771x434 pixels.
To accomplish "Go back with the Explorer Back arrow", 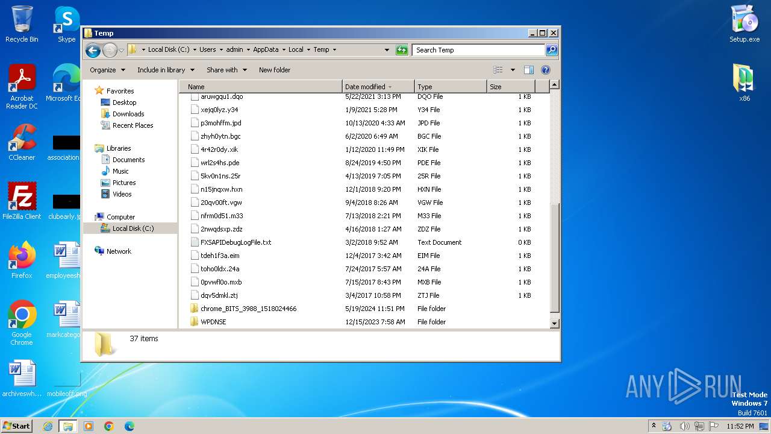I will click(93, 50).
